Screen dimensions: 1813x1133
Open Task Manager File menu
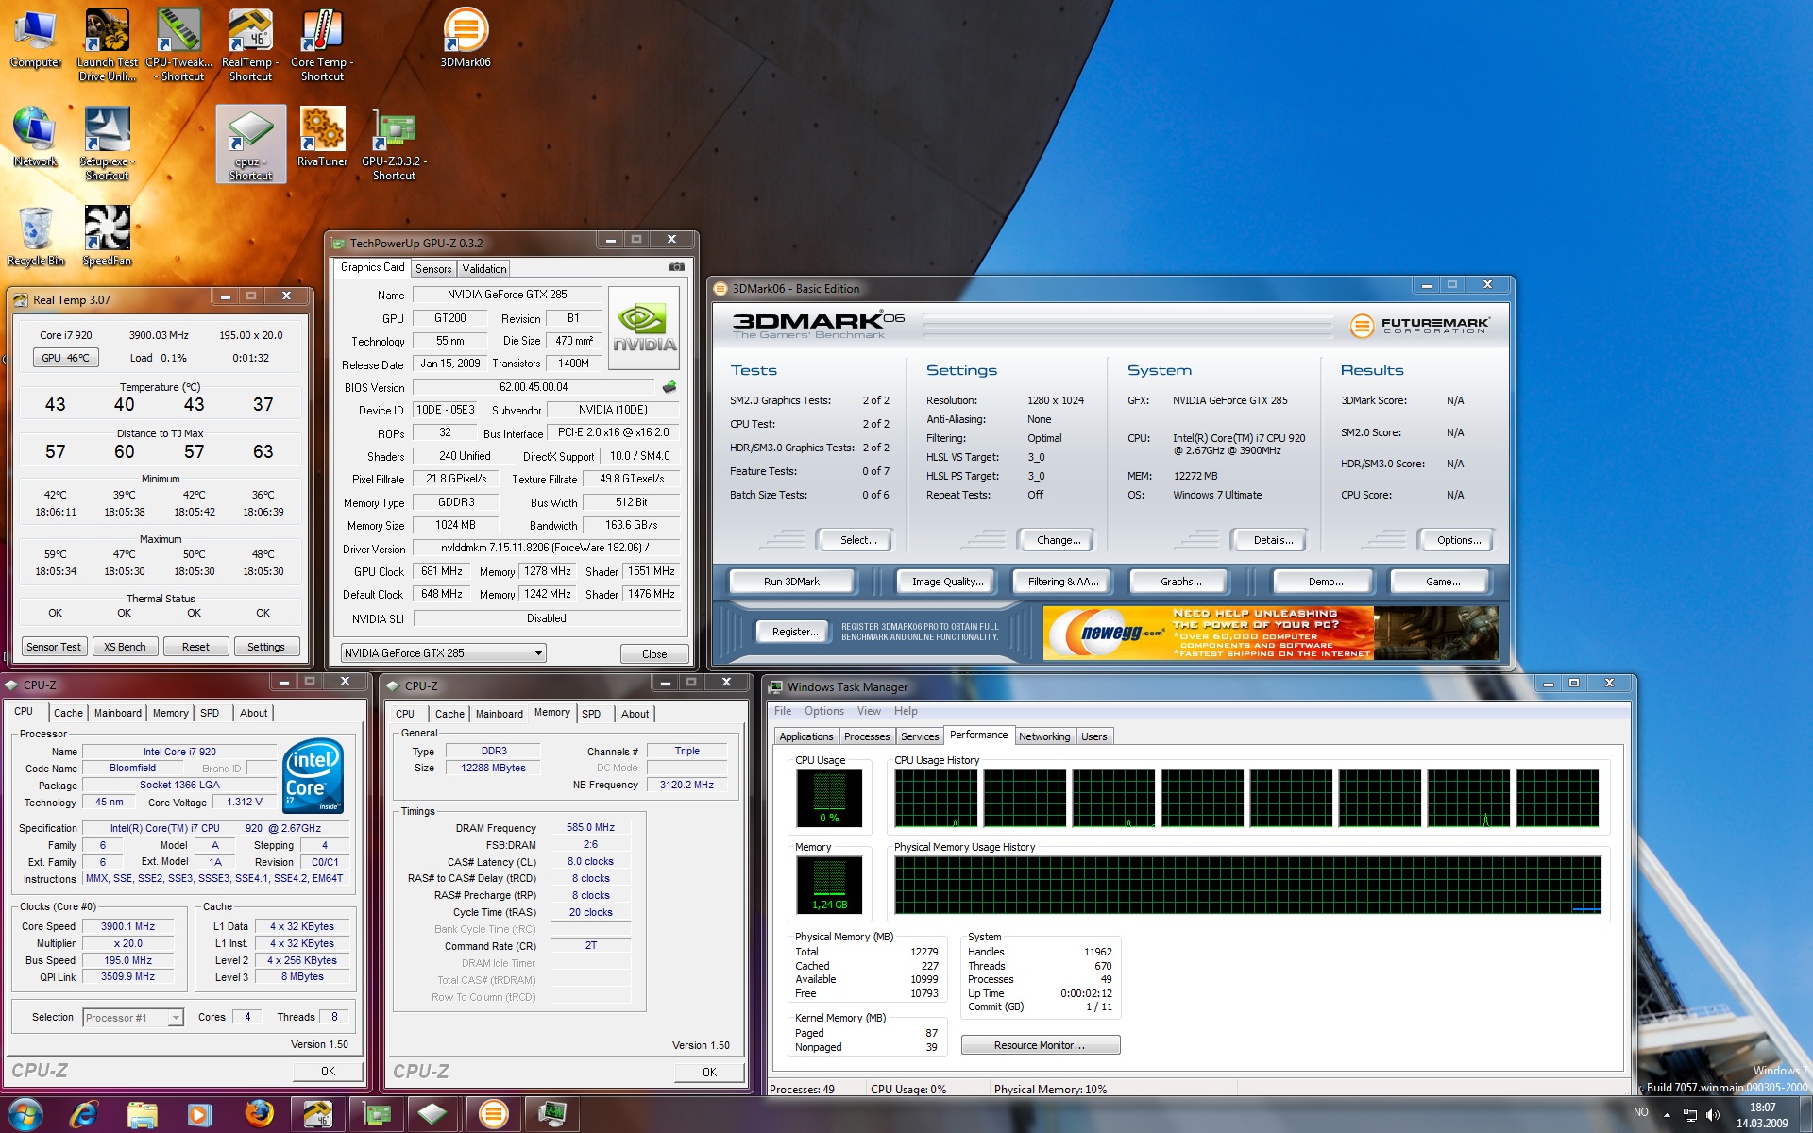783,711
